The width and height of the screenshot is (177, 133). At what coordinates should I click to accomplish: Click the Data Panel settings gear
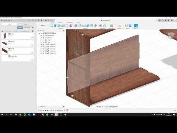point(33,28)
